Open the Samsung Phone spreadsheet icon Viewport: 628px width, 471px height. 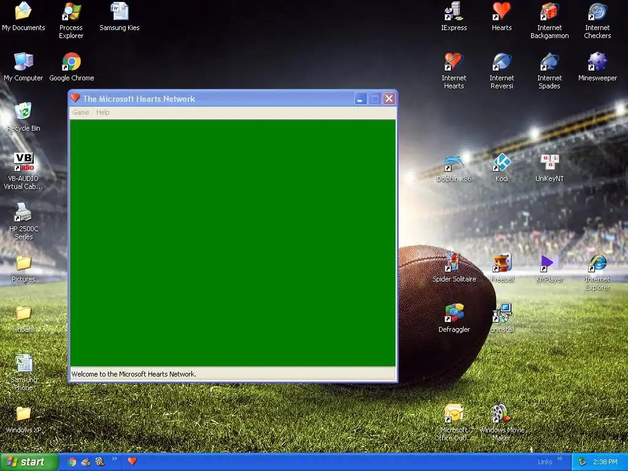point(23,372)
